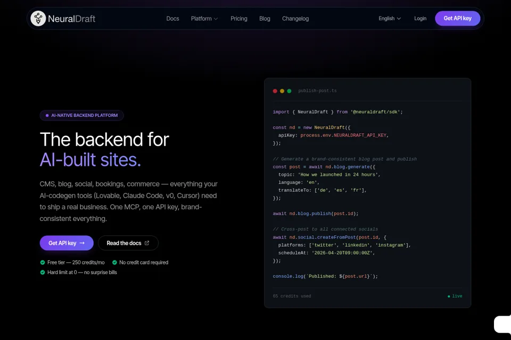Image resolution: width=511 pixels, height=340 pixels.
Task: Click the yellow dot in the code window
Action: 282,91
